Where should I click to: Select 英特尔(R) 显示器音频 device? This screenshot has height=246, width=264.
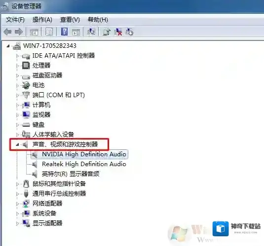pyautogui.click(x=71, y=174)
